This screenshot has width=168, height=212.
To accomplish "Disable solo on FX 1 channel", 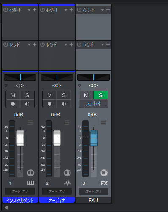I will [101, 95].
